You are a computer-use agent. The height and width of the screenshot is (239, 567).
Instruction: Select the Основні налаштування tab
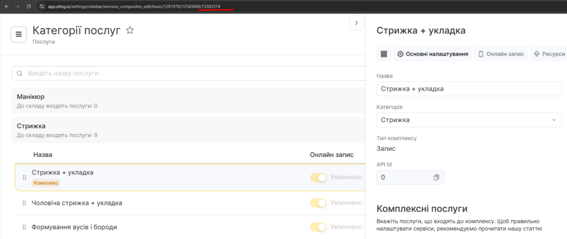pos(432,54)
